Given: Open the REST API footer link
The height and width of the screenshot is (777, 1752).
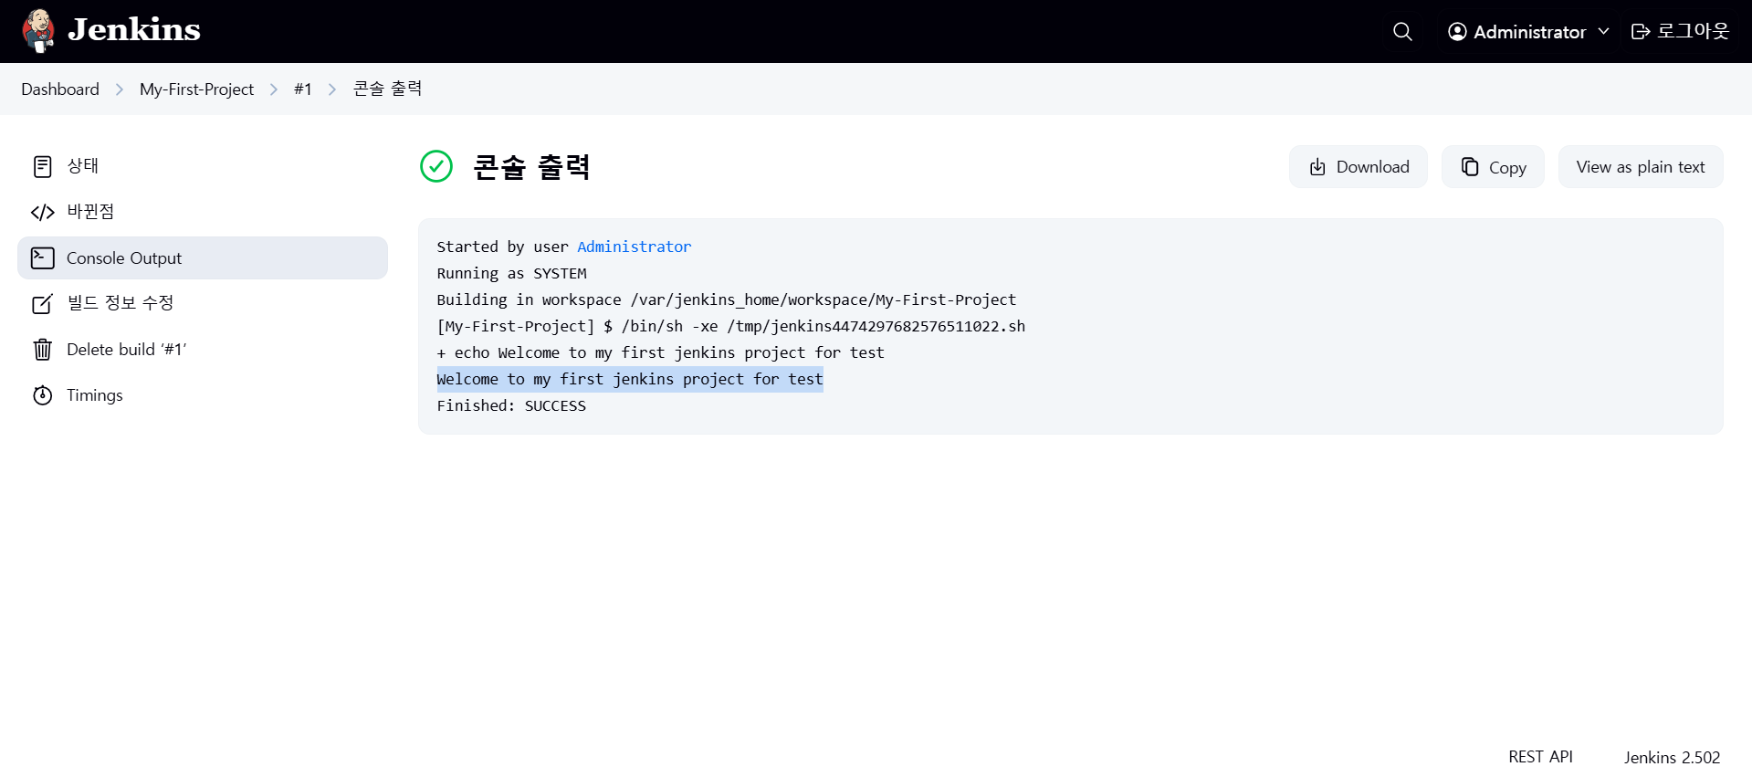Looking at the screenshot, I should click(1540, 757).
